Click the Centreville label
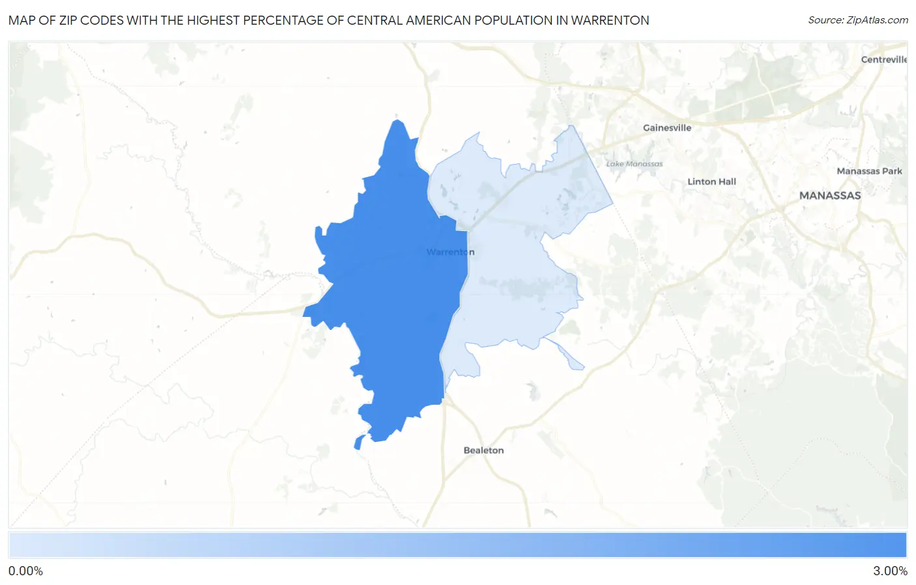916x585 pixels. tap(884, 59)
